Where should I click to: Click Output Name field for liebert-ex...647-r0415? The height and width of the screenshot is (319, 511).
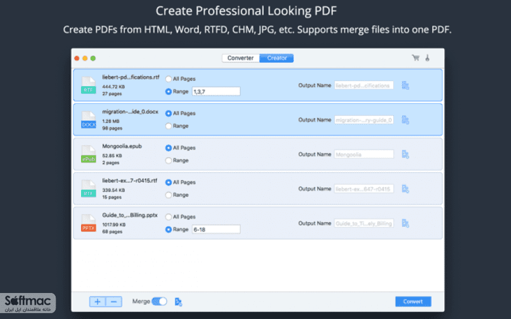pos(364,189)
